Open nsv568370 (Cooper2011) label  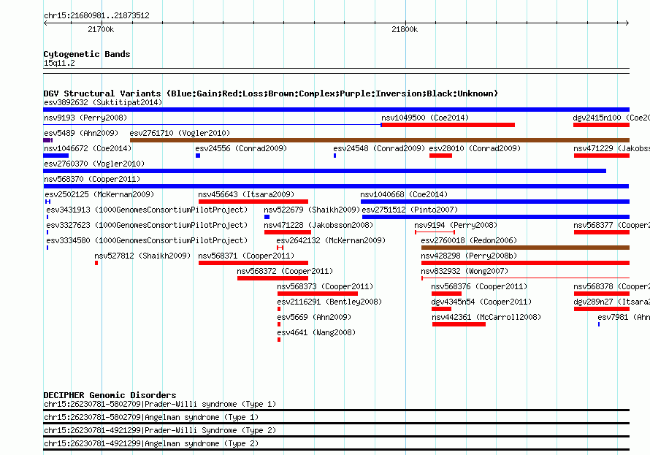[92, 179]
